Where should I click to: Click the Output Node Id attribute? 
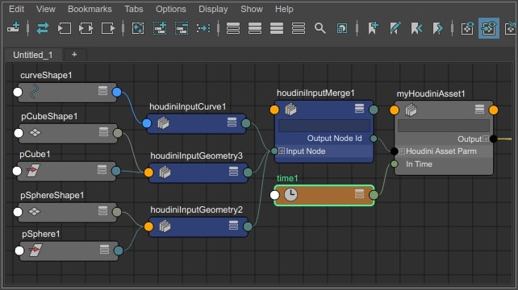click(x=334, y=139)
